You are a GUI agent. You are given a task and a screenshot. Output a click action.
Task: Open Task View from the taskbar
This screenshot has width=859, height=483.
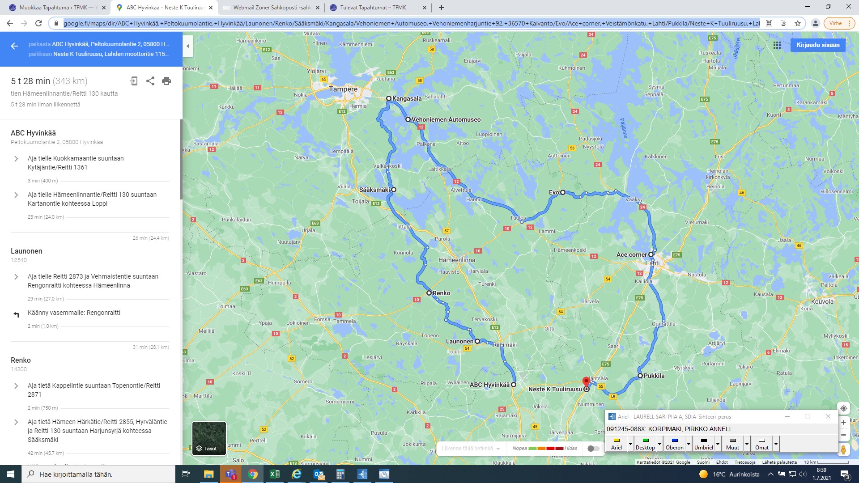point(186,474)
